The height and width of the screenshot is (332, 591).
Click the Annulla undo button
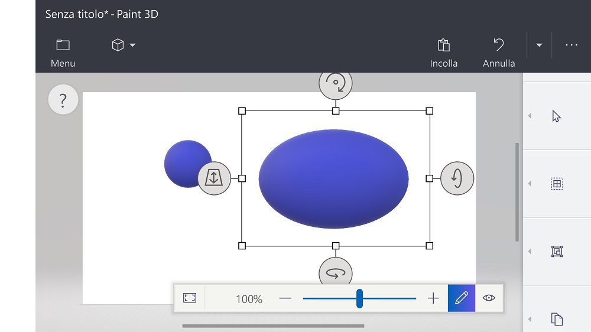[499, 53]
